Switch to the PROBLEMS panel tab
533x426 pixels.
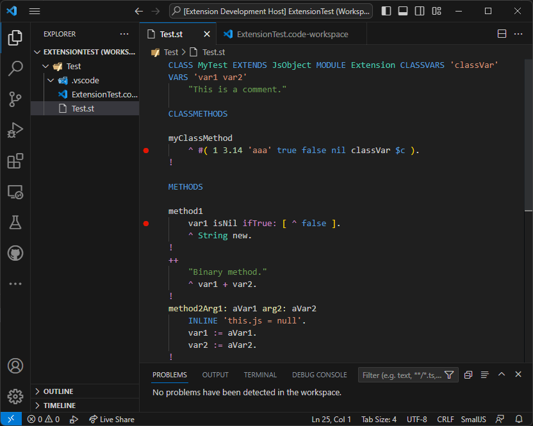tap(170, 375)
